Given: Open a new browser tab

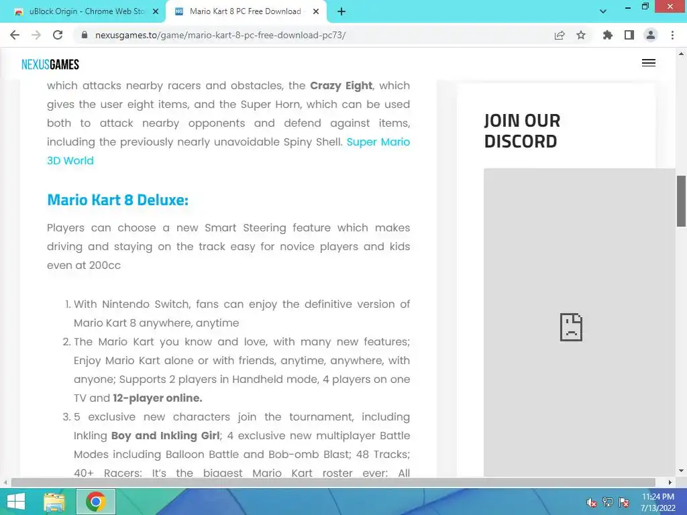Looking at the screenshot, I should [341, 12].
